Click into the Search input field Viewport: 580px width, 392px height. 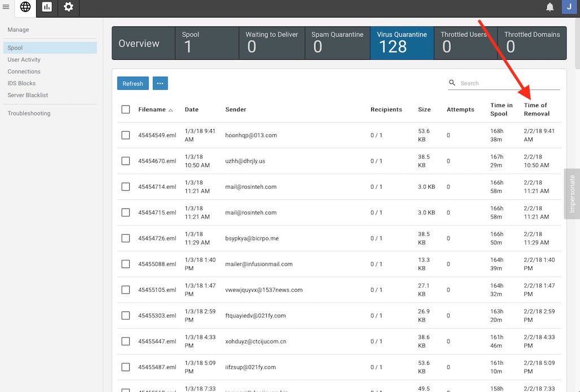coord(508,83)
